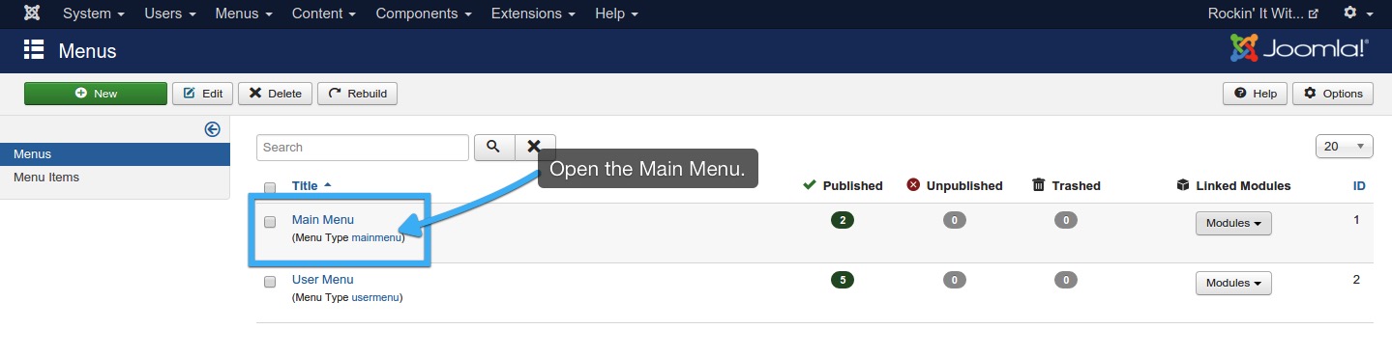Open the Components menu in the top bar
The image size is (1392, 357).
point(424,14)
